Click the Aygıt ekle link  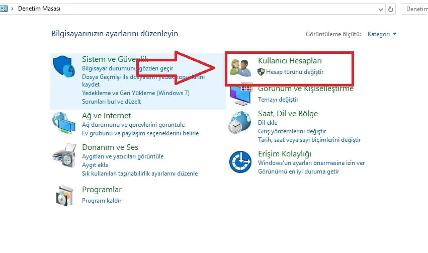[95, 165]
